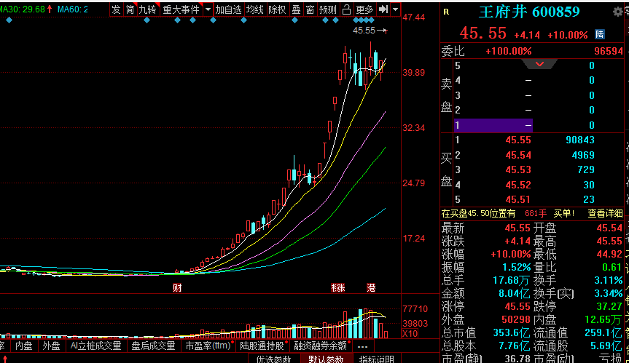Click the 发 toolbar button
629x363 pixels.
(116, 9)
